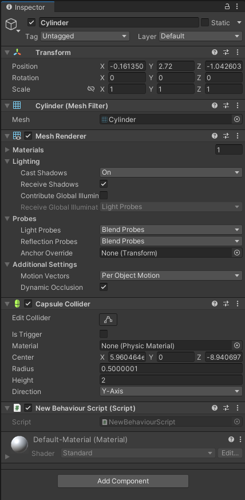
Task: Enable Contribute Global Illumination checkbox
Action: (x=104, y=195)
